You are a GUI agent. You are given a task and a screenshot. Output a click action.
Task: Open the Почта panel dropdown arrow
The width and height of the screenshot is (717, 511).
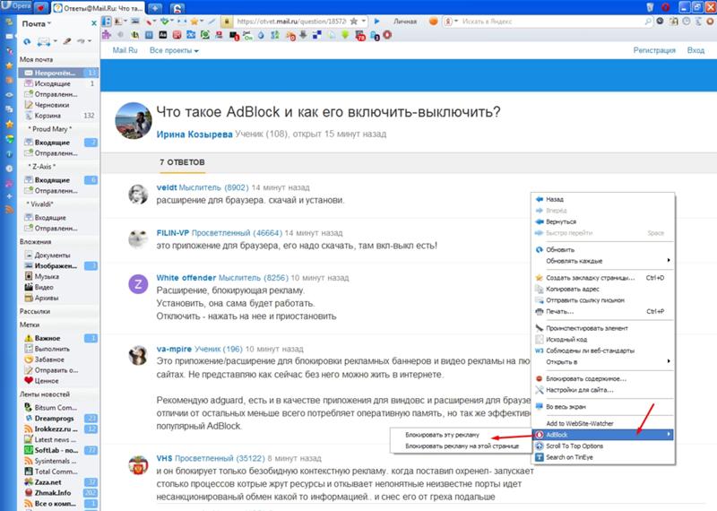[49, 24]
